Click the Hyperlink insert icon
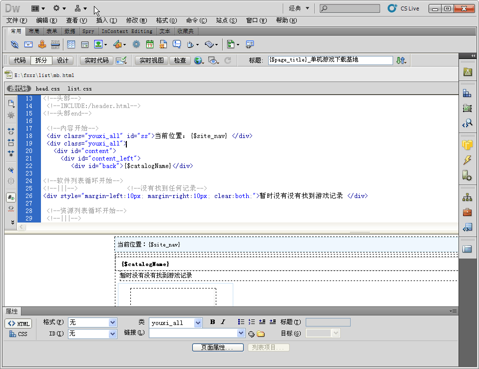Image resolution: width=479 pixels, height=369 pixels. click(14, 44)
